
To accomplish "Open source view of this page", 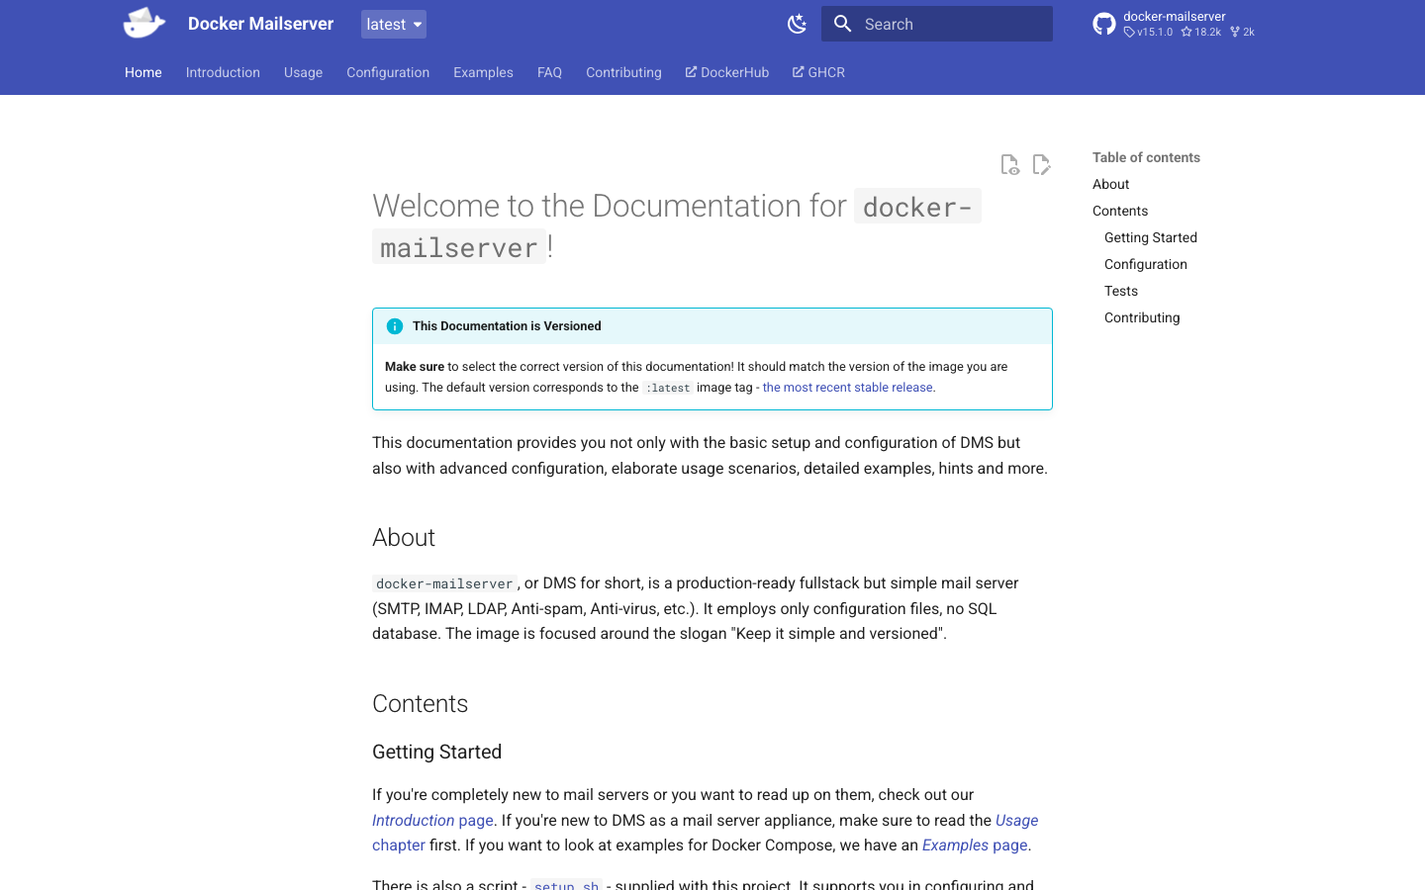I will (x=1009, y=164).
